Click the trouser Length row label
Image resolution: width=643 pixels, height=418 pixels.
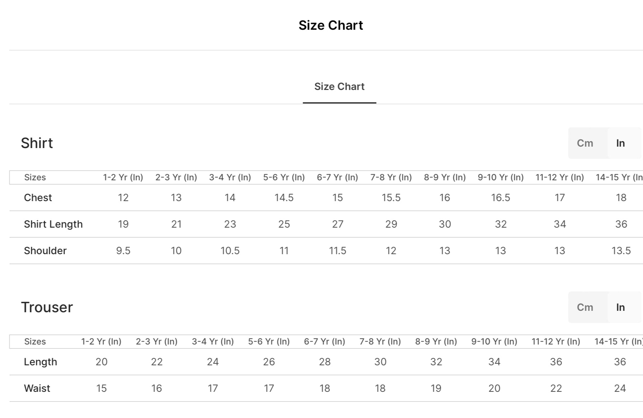coord(40,362)
